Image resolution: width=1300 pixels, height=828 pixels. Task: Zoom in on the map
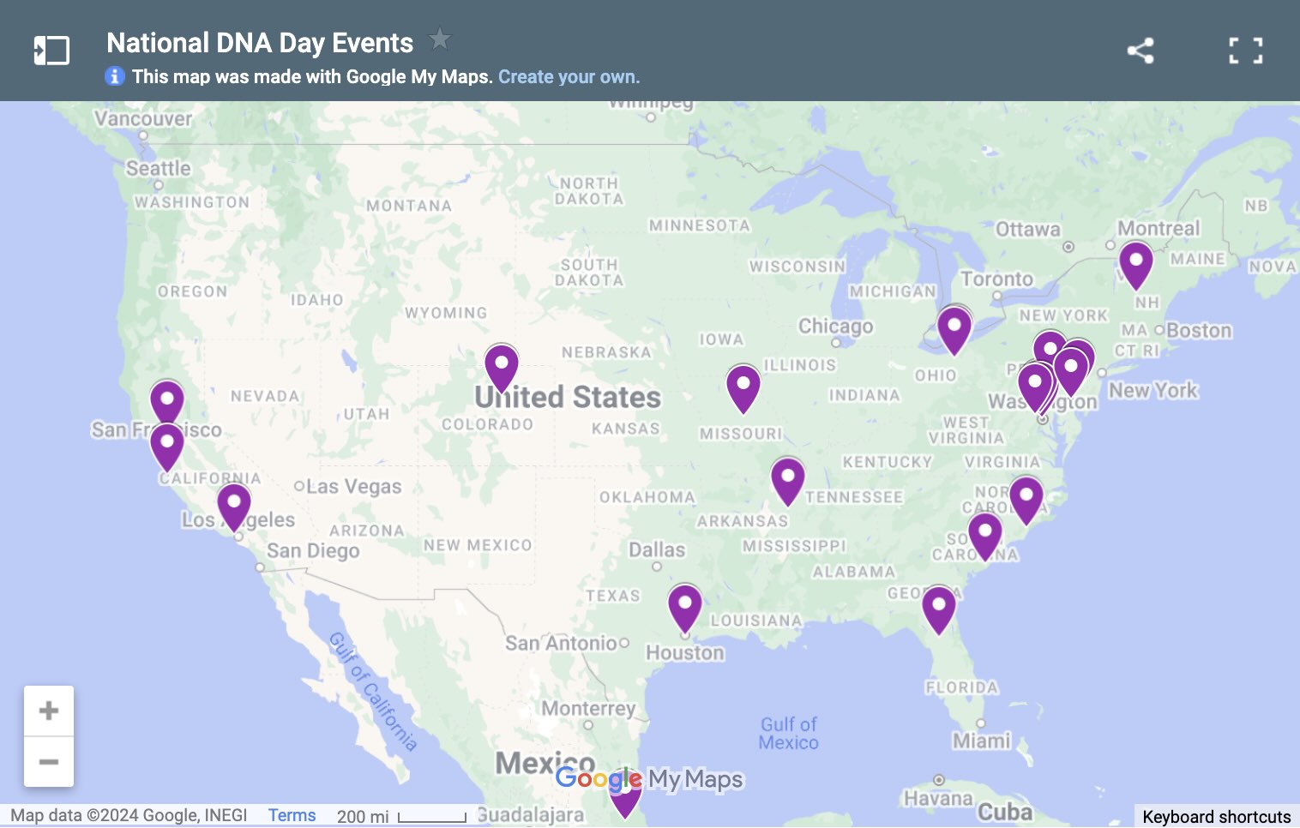(49, 711)
